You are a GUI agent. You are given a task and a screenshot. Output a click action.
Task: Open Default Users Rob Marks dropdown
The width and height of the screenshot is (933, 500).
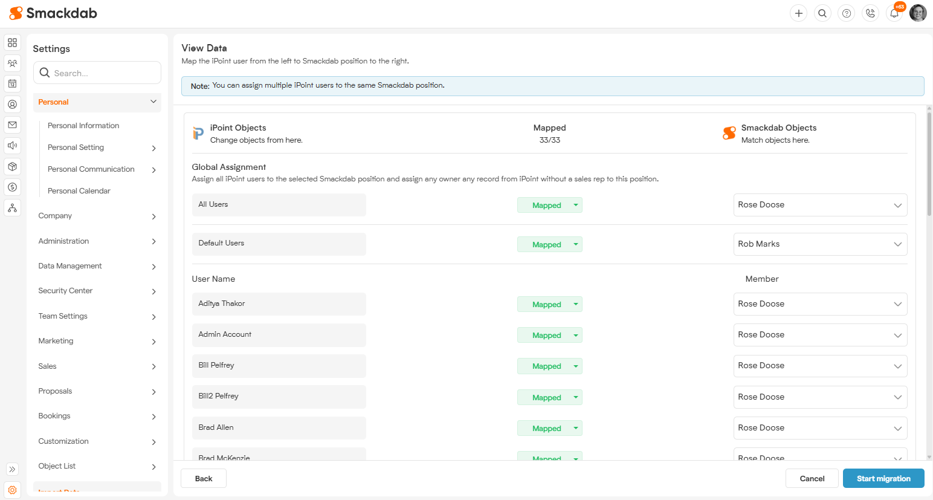pos(820,244)
